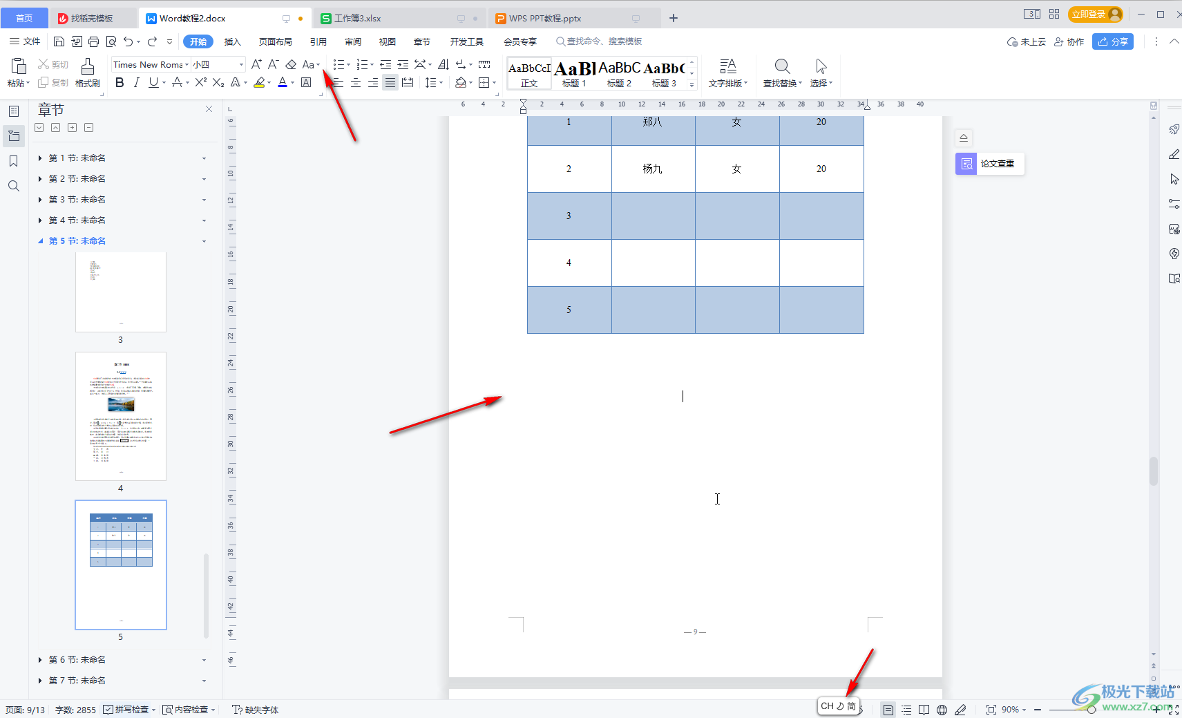This screenshot has height=718, width=1182.
Task: Expand section 7 in chapter tree
Action: point(40,681)
